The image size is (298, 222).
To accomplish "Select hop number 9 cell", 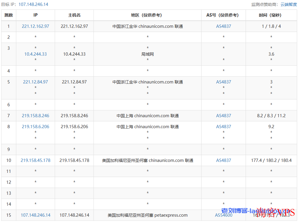I will pyautogui.click(x=9, y=149).
